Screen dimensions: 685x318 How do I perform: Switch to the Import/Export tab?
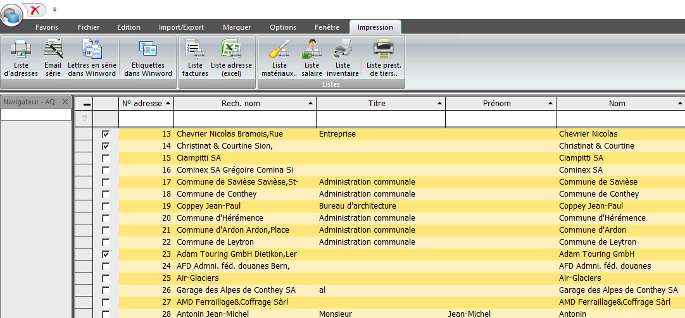(x=181, y=27)
